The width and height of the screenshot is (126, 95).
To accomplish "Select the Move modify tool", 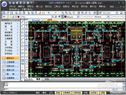I will (x=26, y=39).
